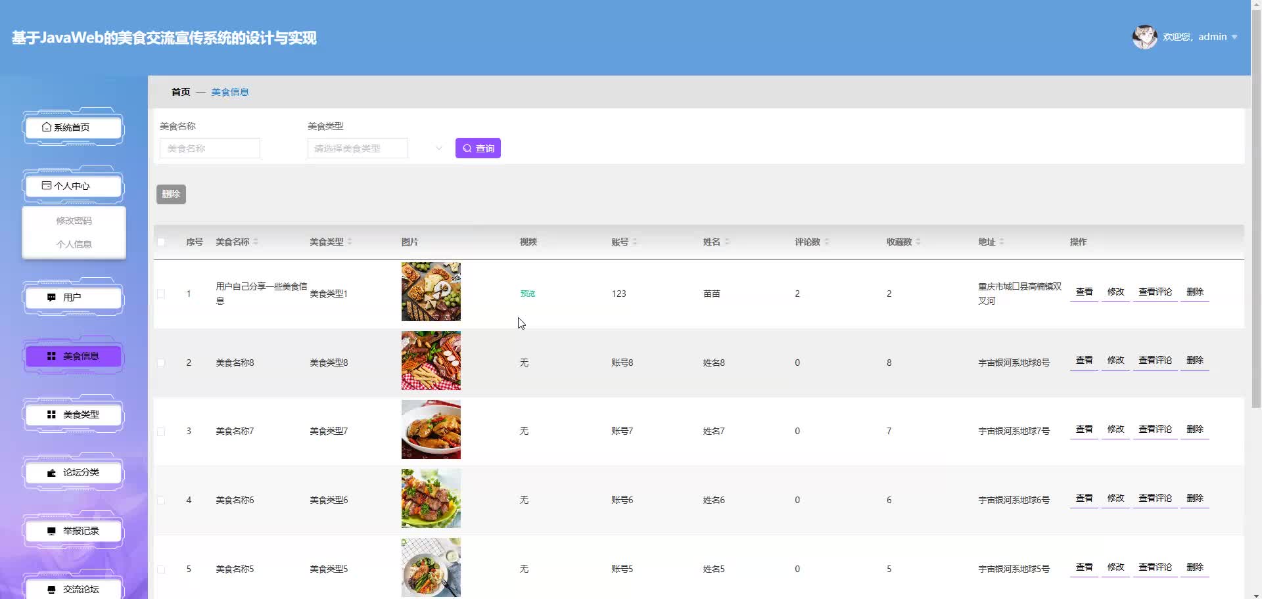Click 修改 for 美食名称7 row
Viewport: 1262px width, 599px height.
point(1115,430)
